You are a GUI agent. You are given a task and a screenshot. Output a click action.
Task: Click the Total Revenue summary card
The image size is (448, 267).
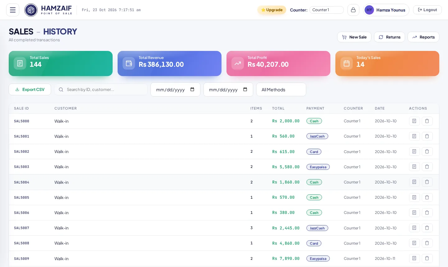click(170, 64)
